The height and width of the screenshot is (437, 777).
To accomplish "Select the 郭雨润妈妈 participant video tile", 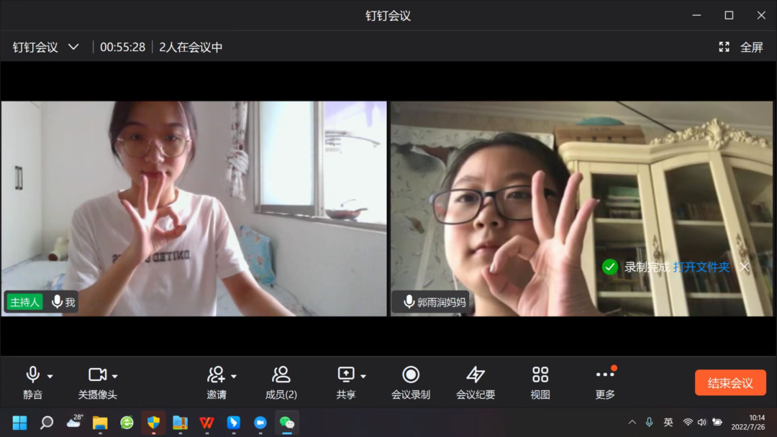I will point(582,208).
